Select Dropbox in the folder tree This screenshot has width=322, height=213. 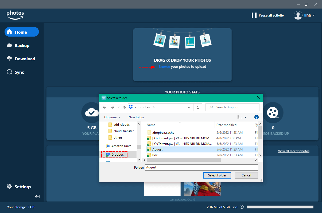coord(117,155)
